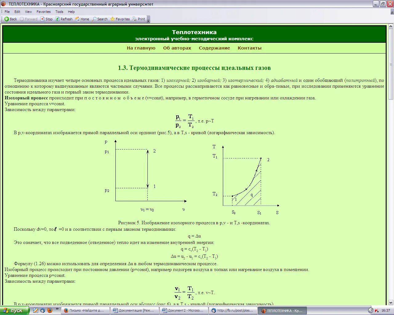Open the 'пуск' Start button
Image resolution: width=394 pixels, height=315 pixels.
pos(14,310)
